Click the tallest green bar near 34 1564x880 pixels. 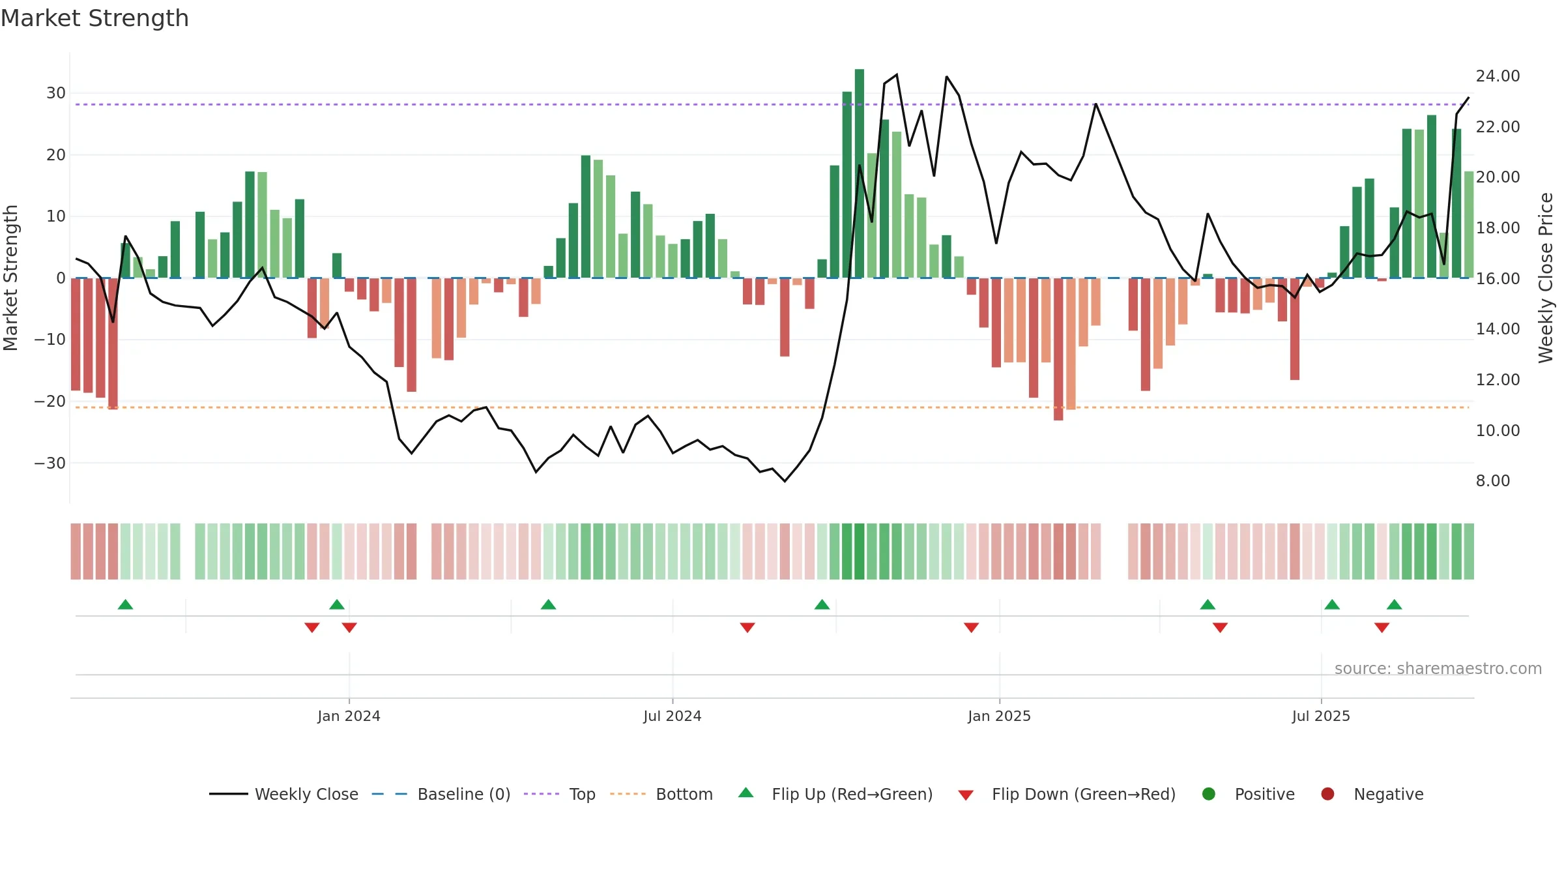coord(860,173)
